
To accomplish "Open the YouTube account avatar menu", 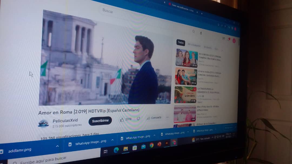I will pyautogui.click(x=234, y=41).
